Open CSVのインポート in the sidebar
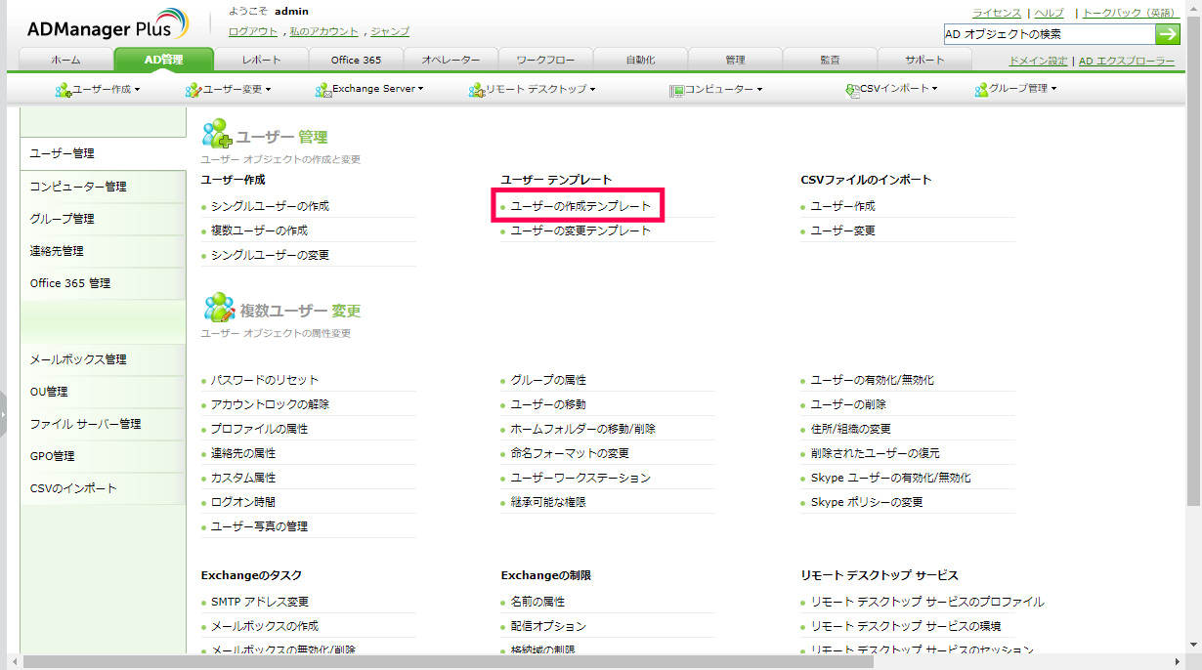1202x670 pixels. pos(103,488)
